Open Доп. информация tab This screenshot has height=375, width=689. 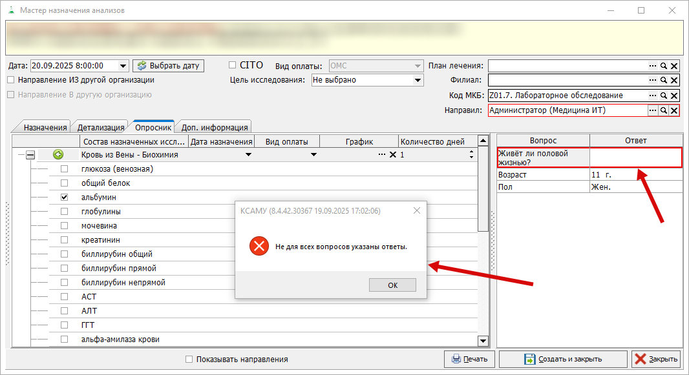(215, 127)
